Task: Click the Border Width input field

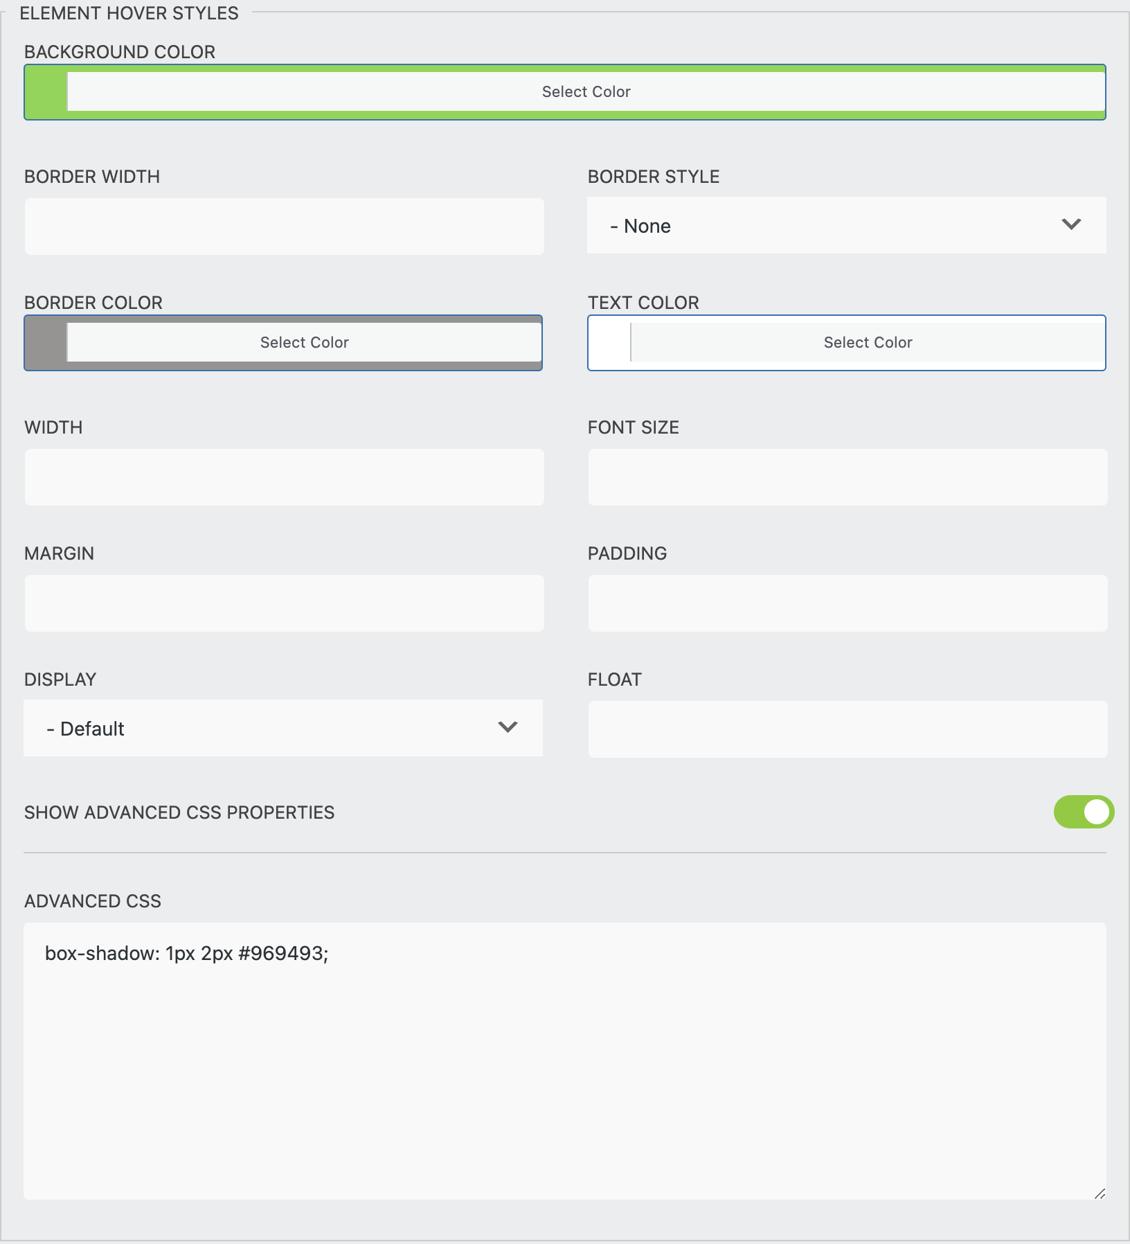Action: pyautogui.click(x=282, y=226)
